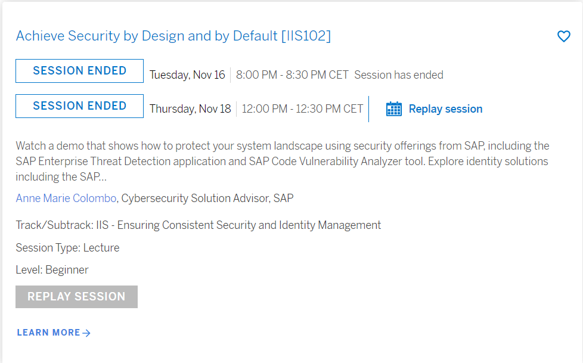Click the 'Session Type: Lecture' text
Image resolution: width=583 pixels, height=363 pixels.
click(68, 248)
